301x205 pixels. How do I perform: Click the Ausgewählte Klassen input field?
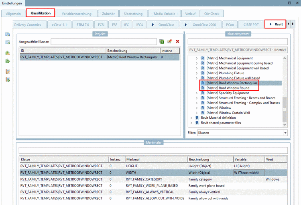pyautogui.click(x=104, y=42)
